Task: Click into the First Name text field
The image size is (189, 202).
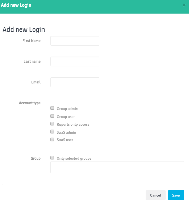Action: click(x=75, y=41)
